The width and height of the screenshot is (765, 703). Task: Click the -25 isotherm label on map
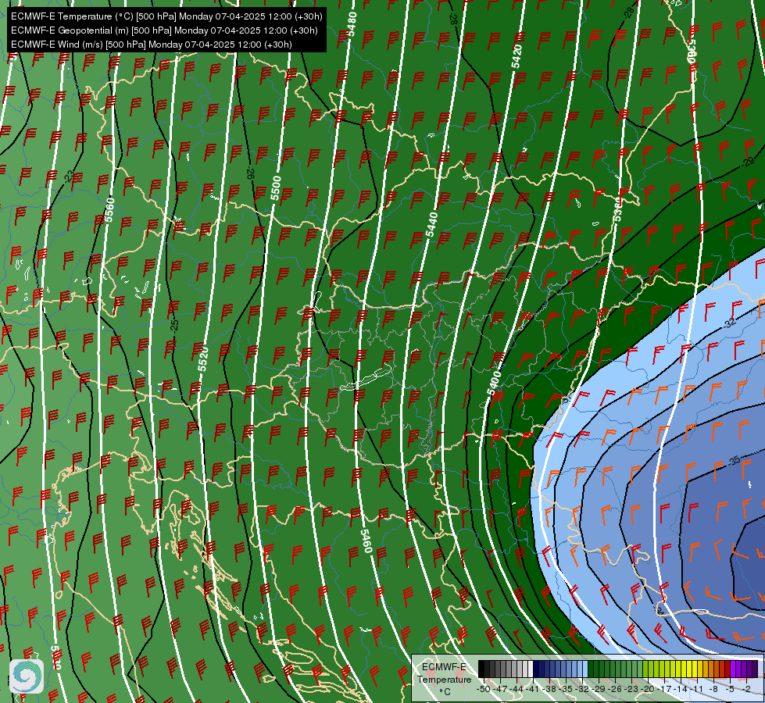pyautogui.click(x=174, y=325)
